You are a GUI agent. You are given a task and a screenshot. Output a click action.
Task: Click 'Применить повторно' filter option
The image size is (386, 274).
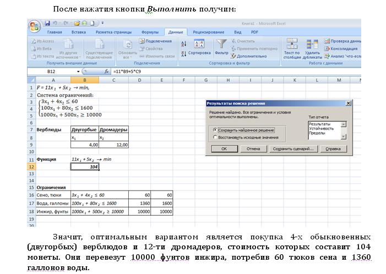(254, 49)
